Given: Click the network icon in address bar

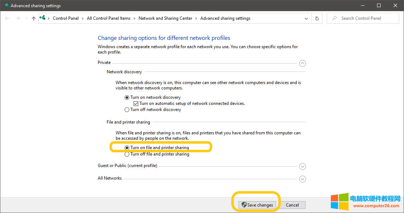Looking at the screenshot, I should pyautogui.click(x=43, y=18).
